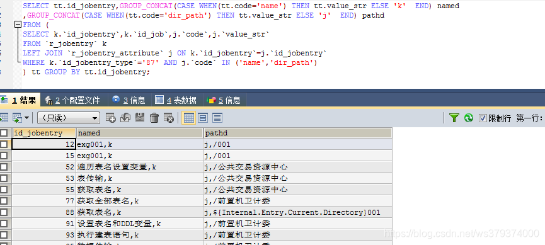This screenshot has height=245, width=545.
Task: Select the cell 执行建表语句,k
Action: (x=140, y=235)
